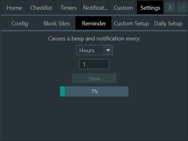
Task: Click the 7% reminder progress bar
Action: (x=94, y=91)
